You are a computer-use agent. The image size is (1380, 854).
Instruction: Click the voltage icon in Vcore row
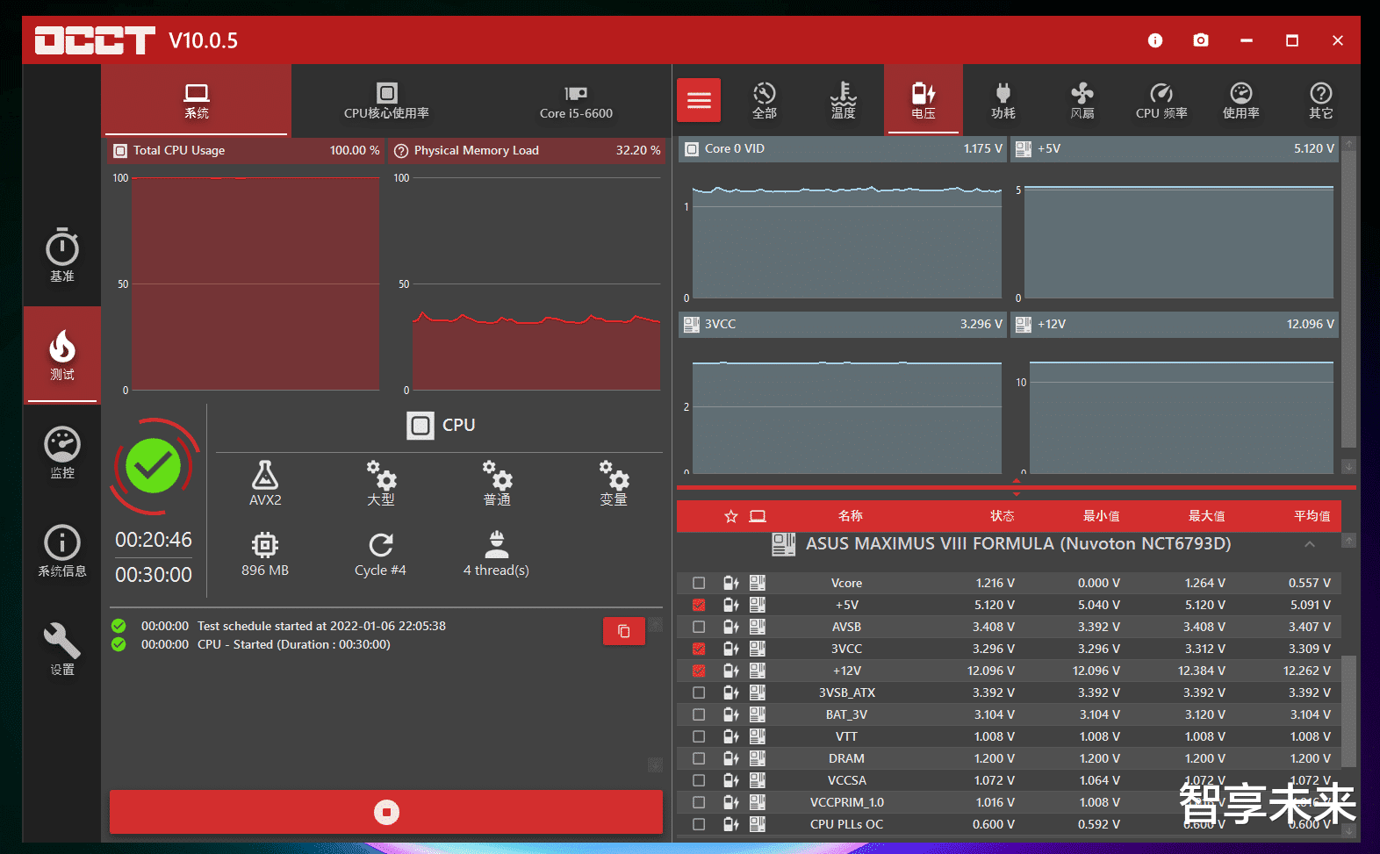pos(731,583)
